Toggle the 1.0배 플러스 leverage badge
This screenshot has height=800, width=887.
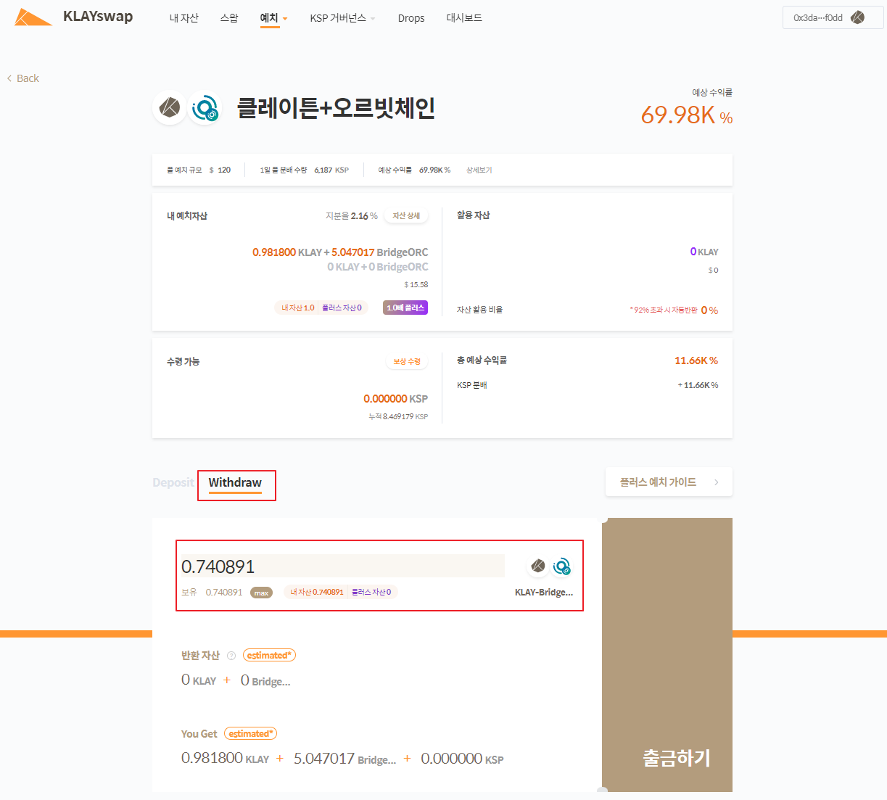click(x=405, y=308)
